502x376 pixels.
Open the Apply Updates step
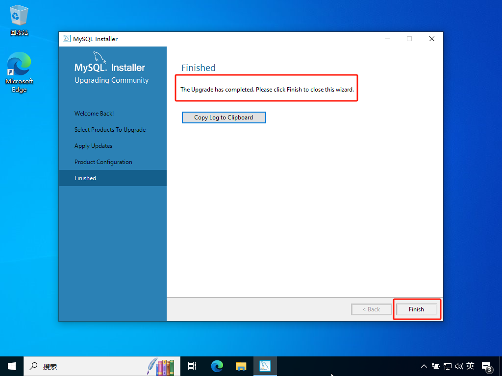pos(93,146)
